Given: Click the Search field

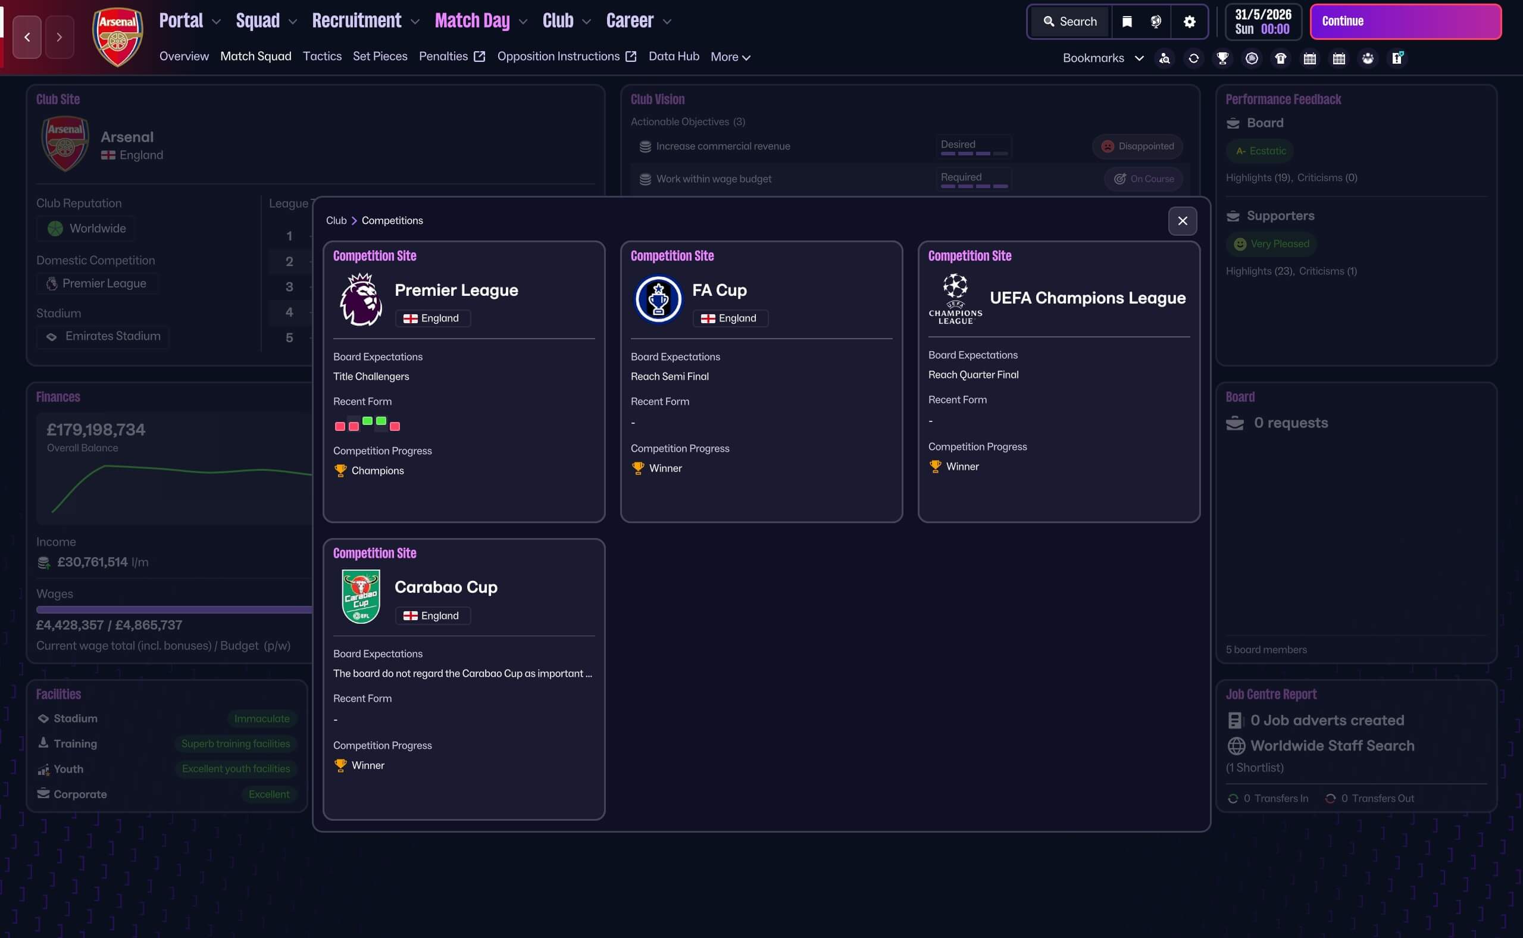Looking at the screenshot, I should (x=1070, y=21).
